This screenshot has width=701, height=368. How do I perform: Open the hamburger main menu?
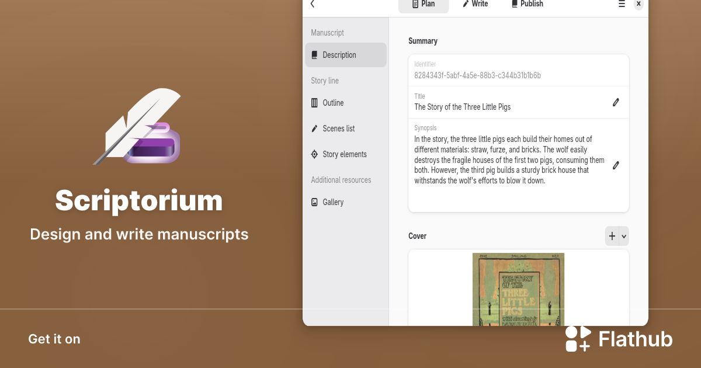(622, 4)
